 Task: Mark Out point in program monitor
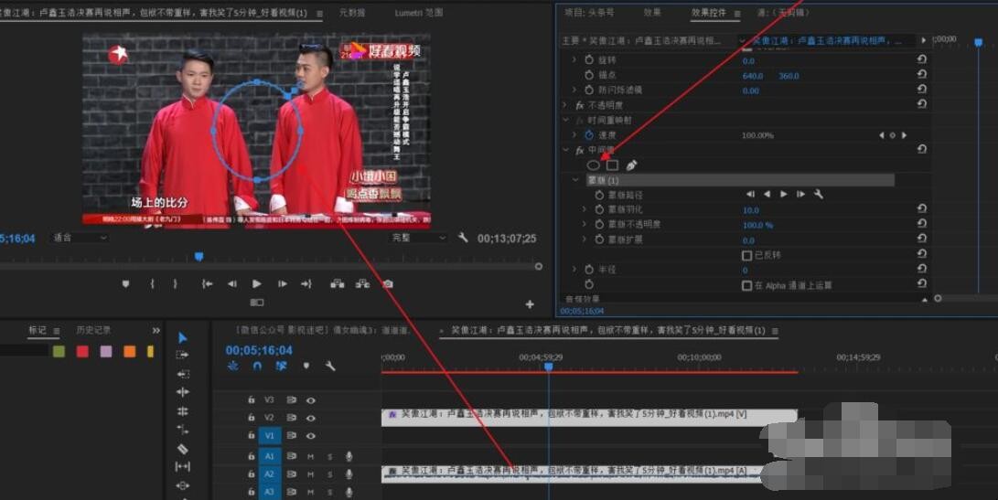(175, 283)
